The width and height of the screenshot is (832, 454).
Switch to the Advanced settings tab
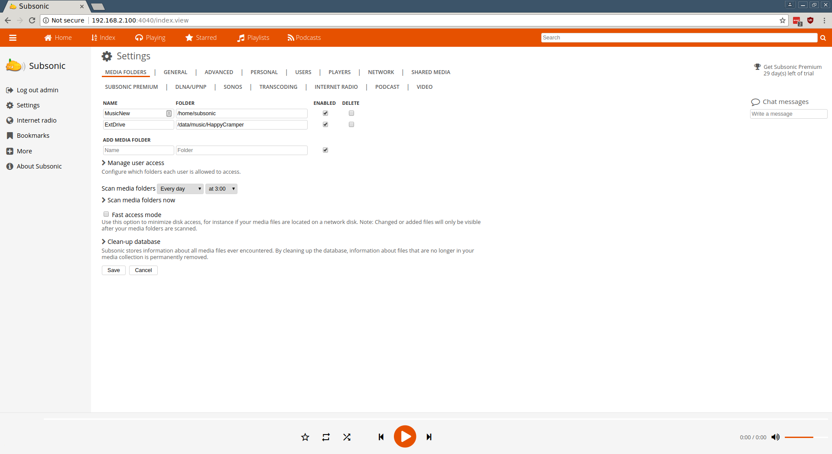(x=219, y=72)
